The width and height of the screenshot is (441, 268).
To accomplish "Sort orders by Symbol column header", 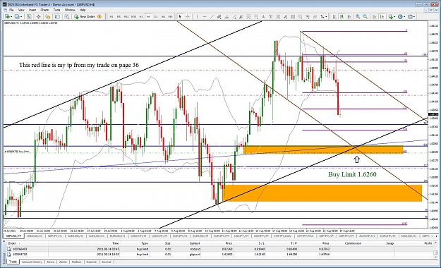I will 194,243.
